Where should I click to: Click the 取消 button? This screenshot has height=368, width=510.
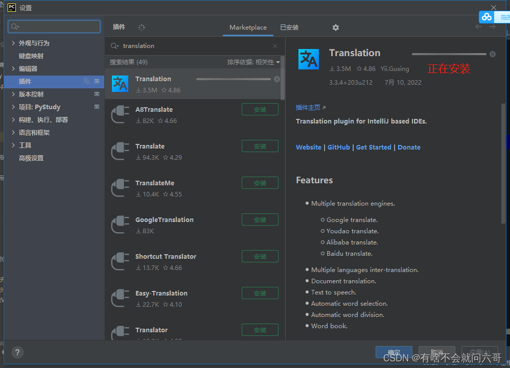tap(437, 352)
